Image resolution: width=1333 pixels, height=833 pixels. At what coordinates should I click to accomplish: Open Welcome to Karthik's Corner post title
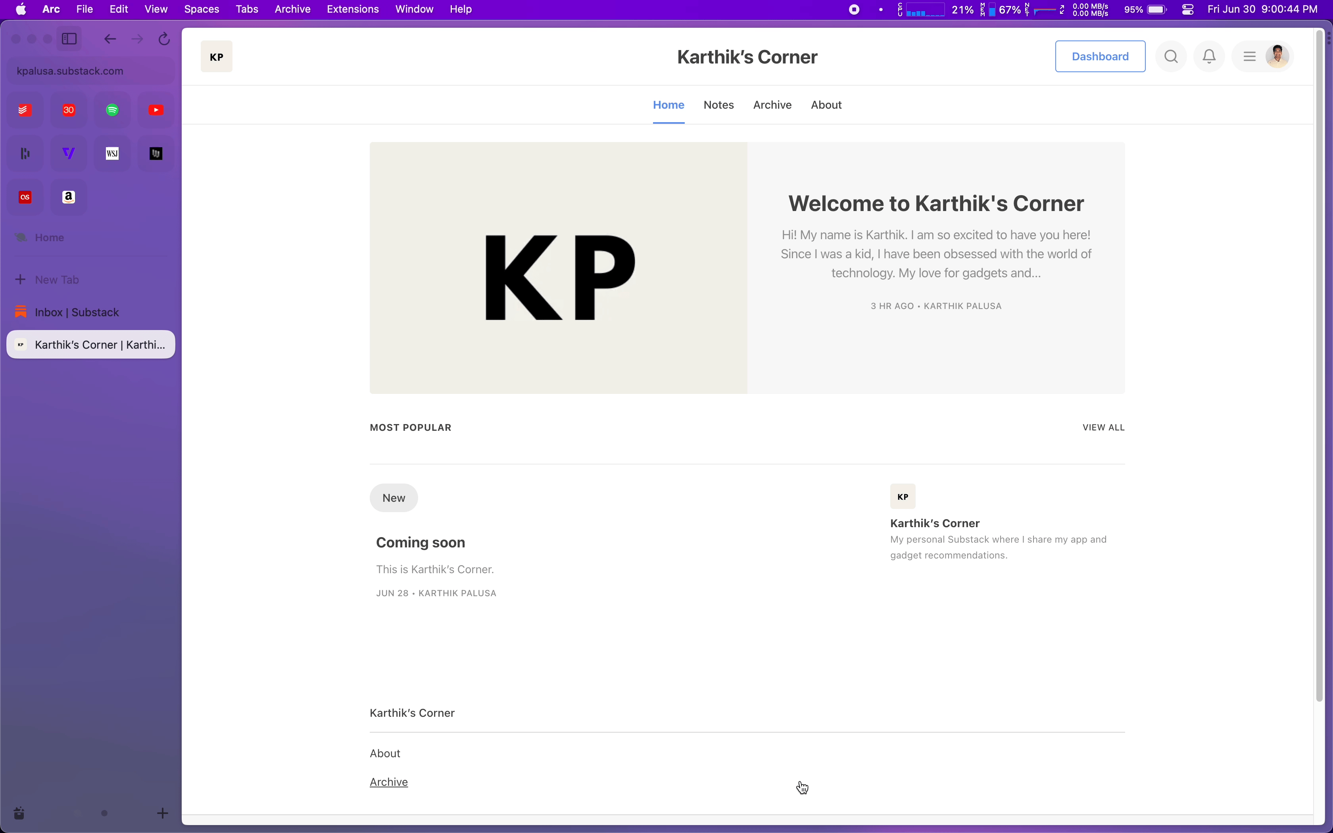tap(936, 203)
